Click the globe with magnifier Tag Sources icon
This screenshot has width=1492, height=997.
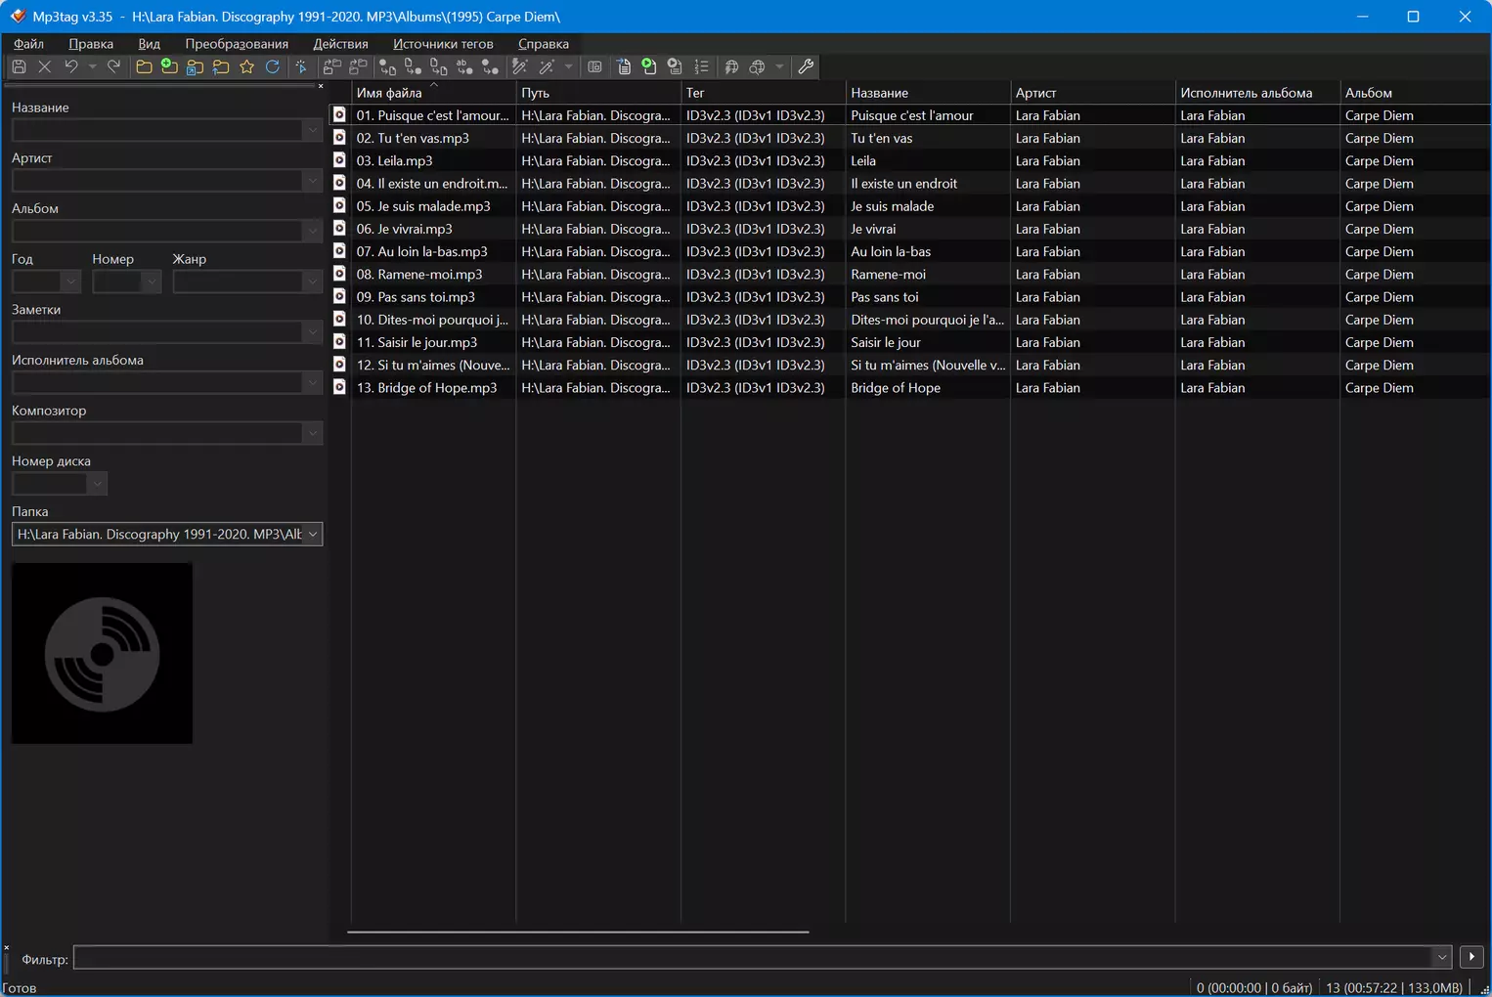pos(757,66)
